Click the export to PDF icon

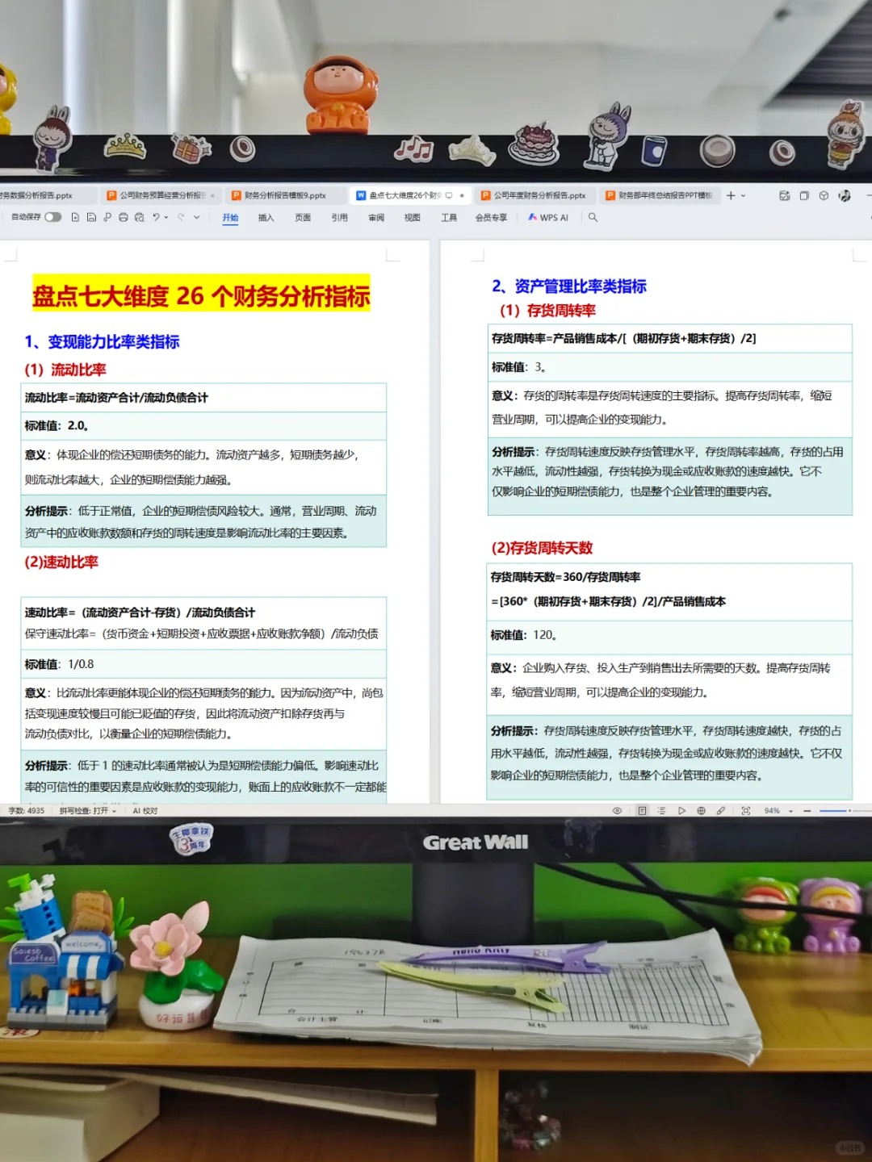107,217
